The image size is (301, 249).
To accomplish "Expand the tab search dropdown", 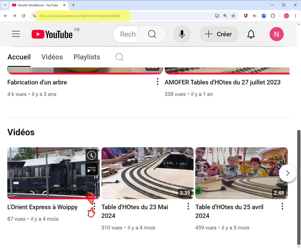I will 5,5.
